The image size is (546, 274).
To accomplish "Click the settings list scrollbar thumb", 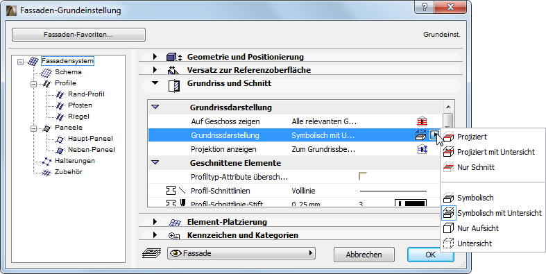I will (448, 121).
